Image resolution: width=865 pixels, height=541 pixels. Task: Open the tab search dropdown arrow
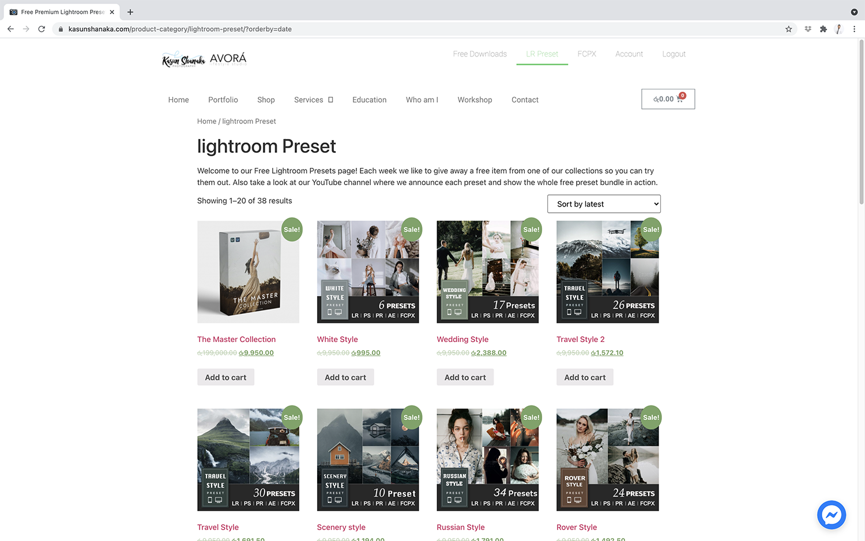pos(854,12)
